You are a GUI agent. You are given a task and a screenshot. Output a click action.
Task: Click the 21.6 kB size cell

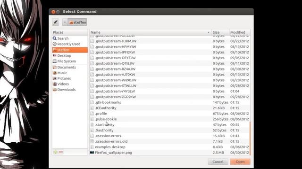coord(218,108)
